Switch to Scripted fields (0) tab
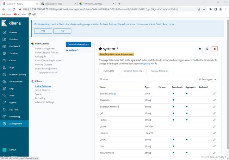The image size is (229, 160). tap(132, 71)
